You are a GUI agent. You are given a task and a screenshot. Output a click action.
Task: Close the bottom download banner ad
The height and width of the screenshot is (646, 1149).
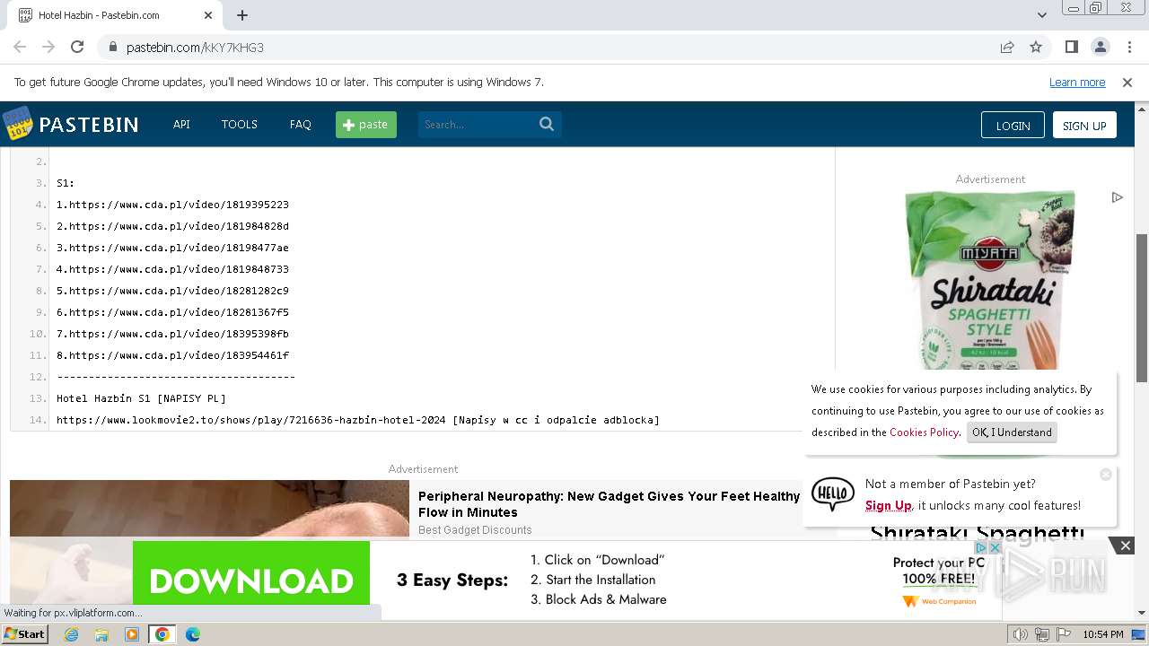[x=1125, y=546]
